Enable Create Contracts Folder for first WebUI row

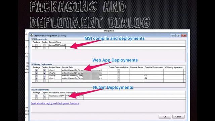click(119, 70)
